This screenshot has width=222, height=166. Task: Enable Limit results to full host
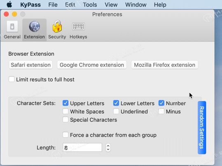[x=12, y=79]
